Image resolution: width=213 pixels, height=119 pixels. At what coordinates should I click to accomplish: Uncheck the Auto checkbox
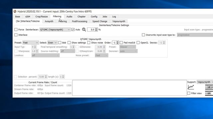73,29
